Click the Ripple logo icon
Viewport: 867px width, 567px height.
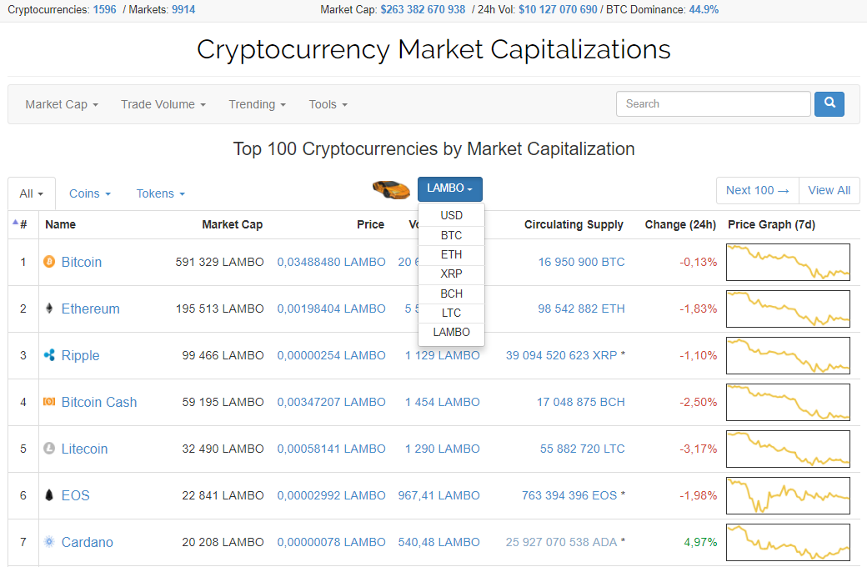(49, 355)
